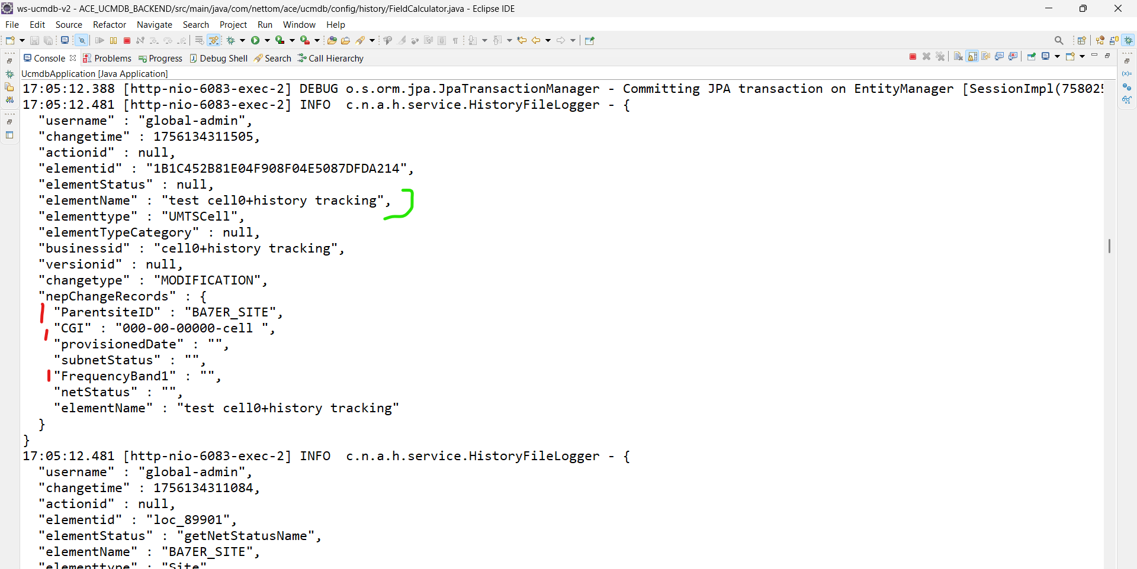Pin the current console
Image resolution: width=1137 pixels, height=569 pixels.
[1032, 57]
